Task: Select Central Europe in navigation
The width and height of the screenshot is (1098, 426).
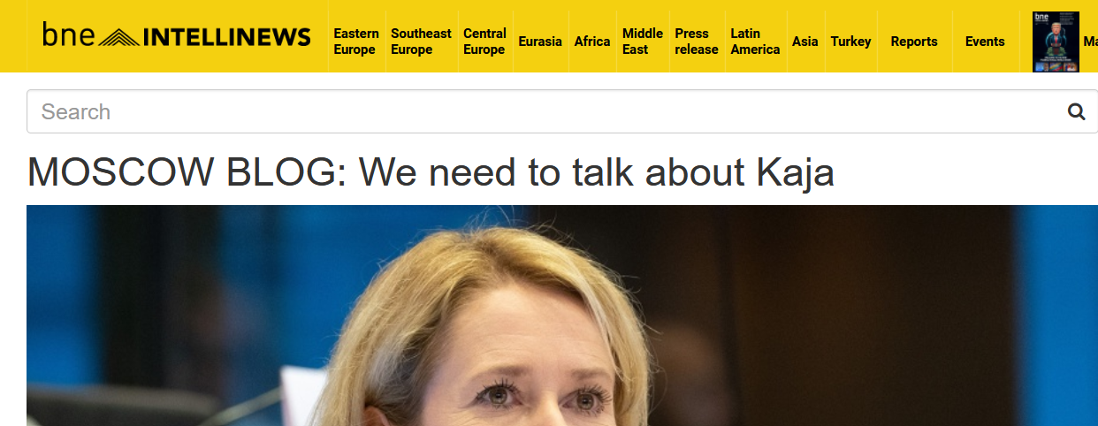Action: pos(484,42)
